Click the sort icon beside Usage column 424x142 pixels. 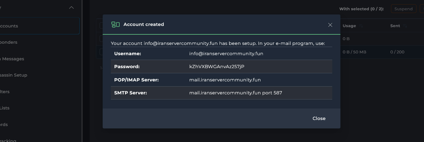[361, 26]
